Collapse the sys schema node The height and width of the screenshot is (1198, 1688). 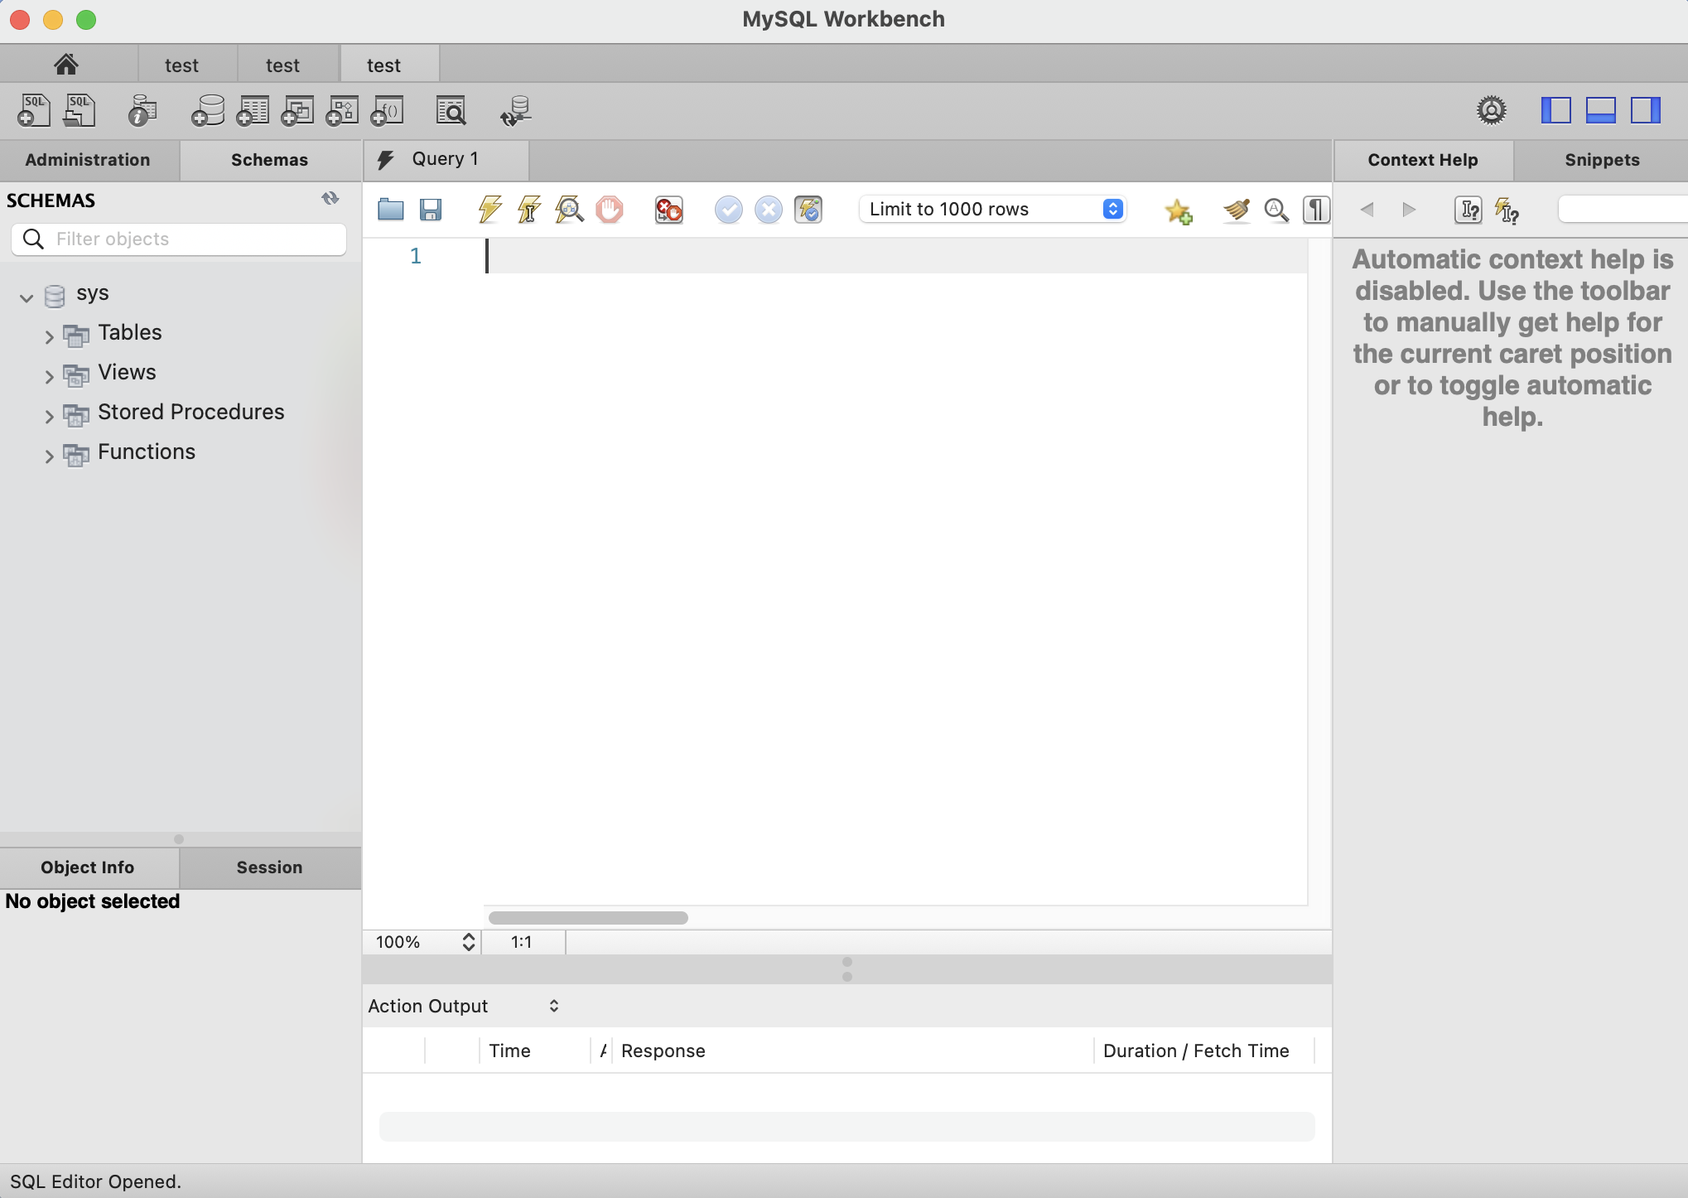pyautogui.click(x=27, y=297)
